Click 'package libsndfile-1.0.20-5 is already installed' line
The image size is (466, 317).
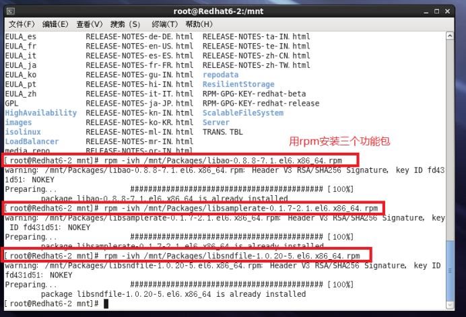point(173,294)
